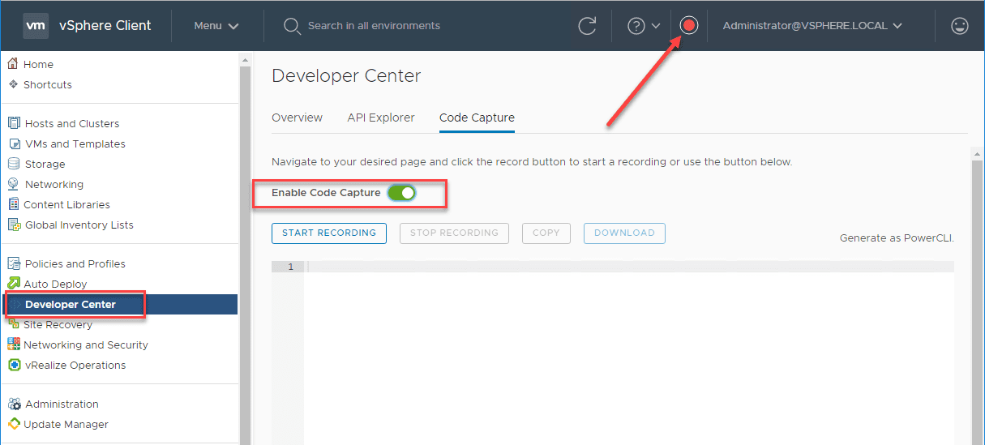The height and width of the screenshot is (445, 985).
Task: Click the sidebar vertical scrollbar
Action: pyautogui.click(x=245, y=243)
